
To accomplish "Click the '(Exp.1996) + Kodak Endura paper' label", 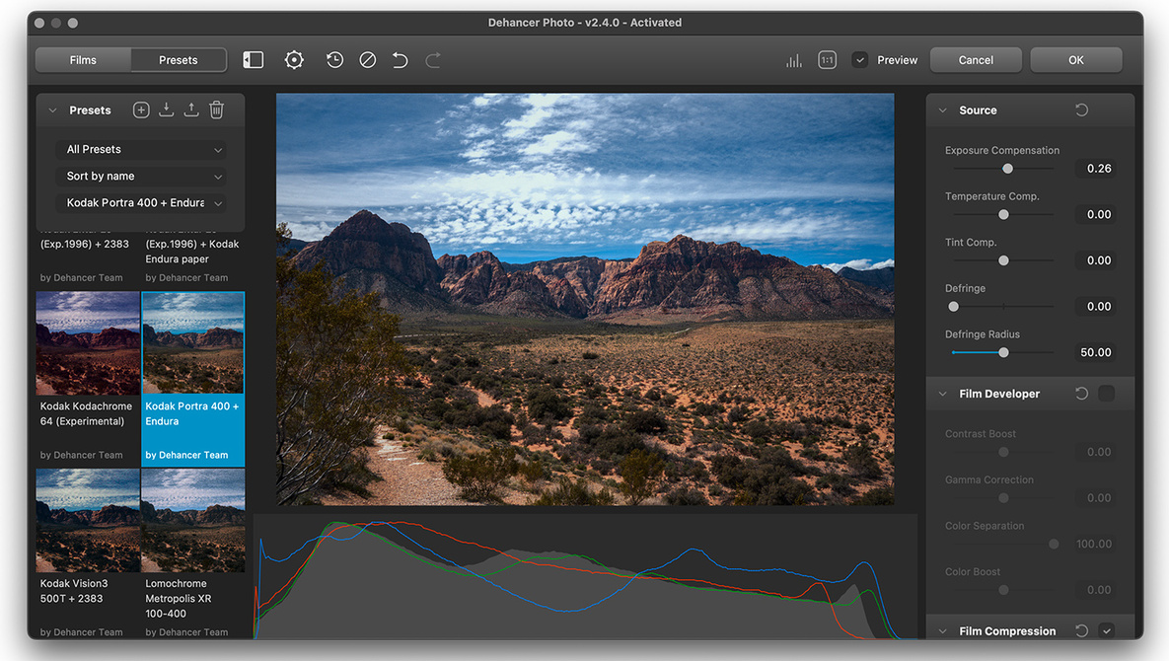I will pos(192,252).
